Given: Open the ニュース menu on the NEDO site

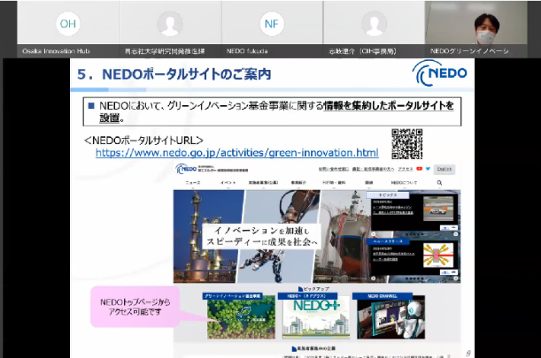Looking at the screenshot, I should pos(193,183).
